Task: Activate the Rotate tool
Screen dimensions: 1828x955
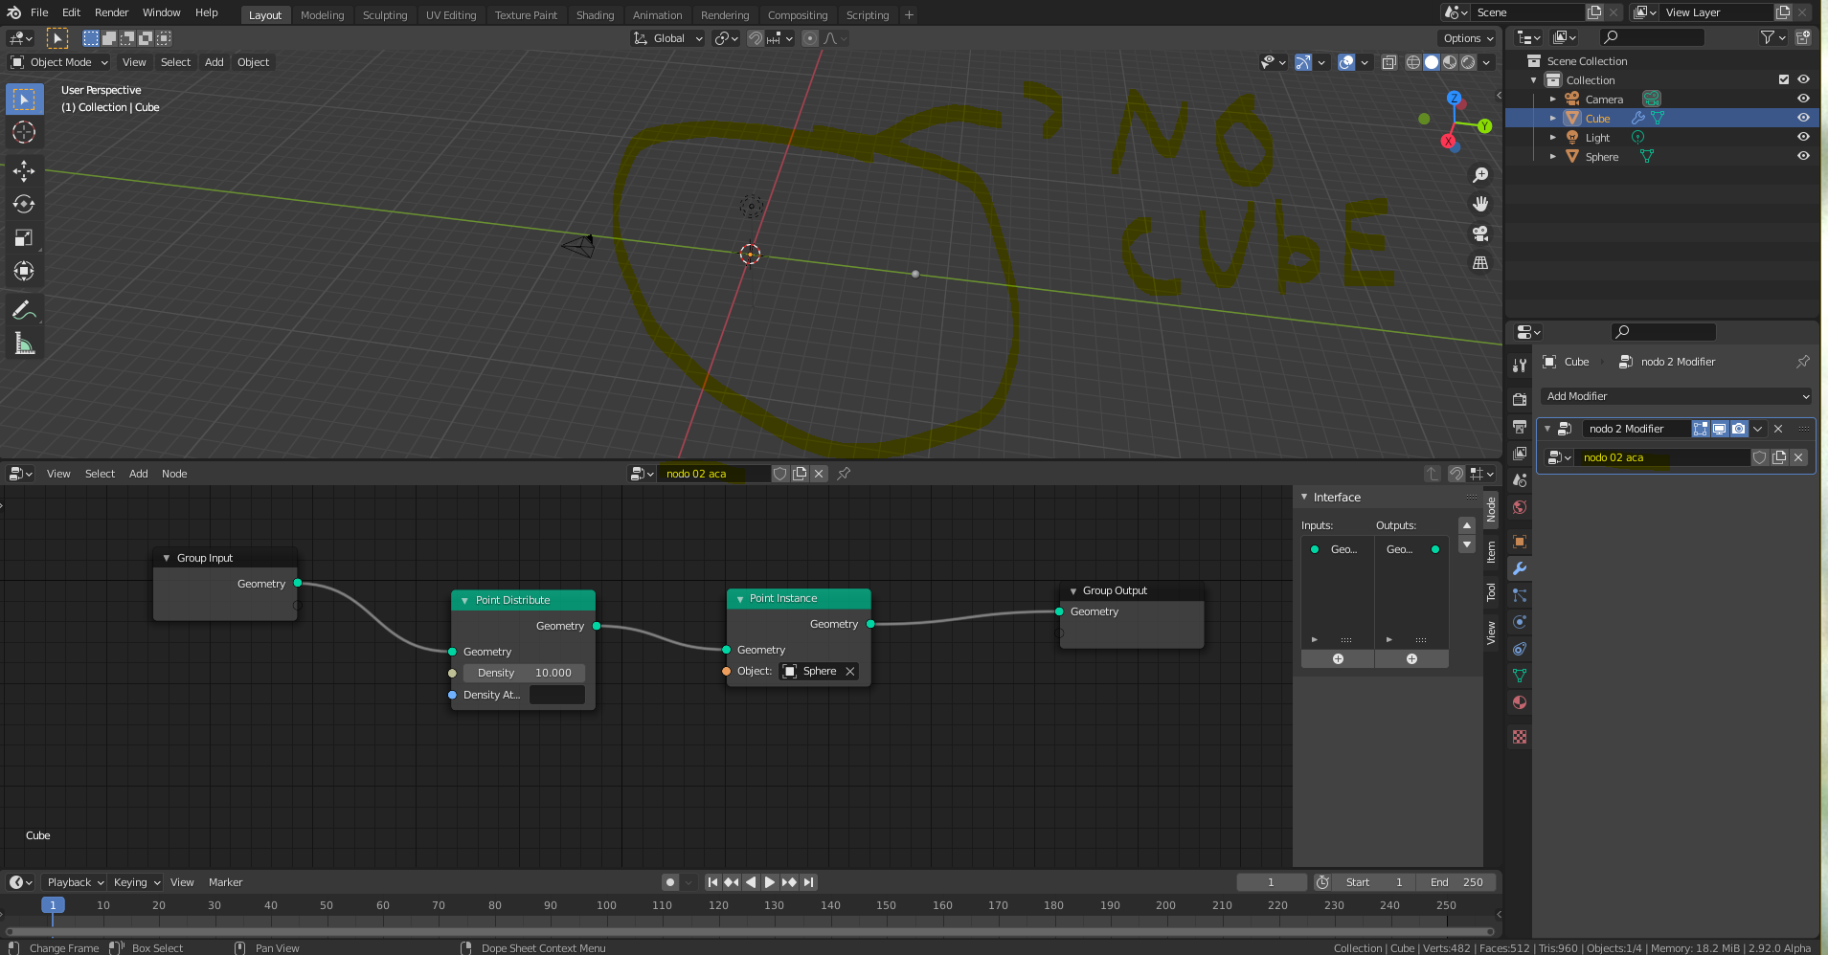Action: (x=24, y=205)
